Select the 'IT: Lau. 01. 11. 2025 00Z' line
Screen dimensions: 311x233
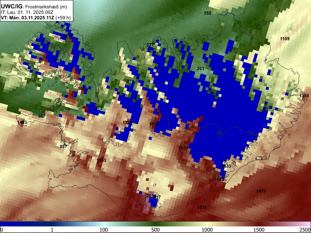pos(27,12)
